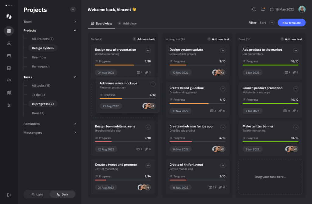Expand the Team section
Image resolution: width=312 pixels, height=204 pixels.
(75, 22)
